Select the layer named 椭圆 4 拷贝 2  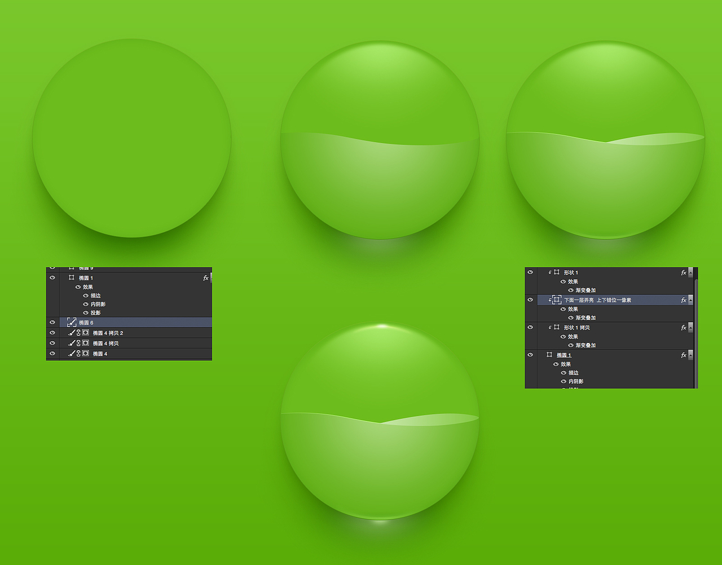coord(108,333)
